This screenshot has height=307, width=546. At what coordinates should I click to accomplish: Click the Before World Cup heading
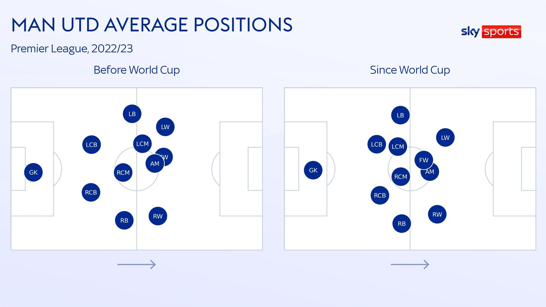click(x=136, y=70)
